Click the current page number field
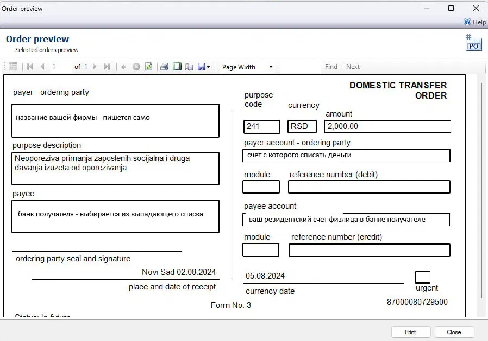 [x=60, y=67]
